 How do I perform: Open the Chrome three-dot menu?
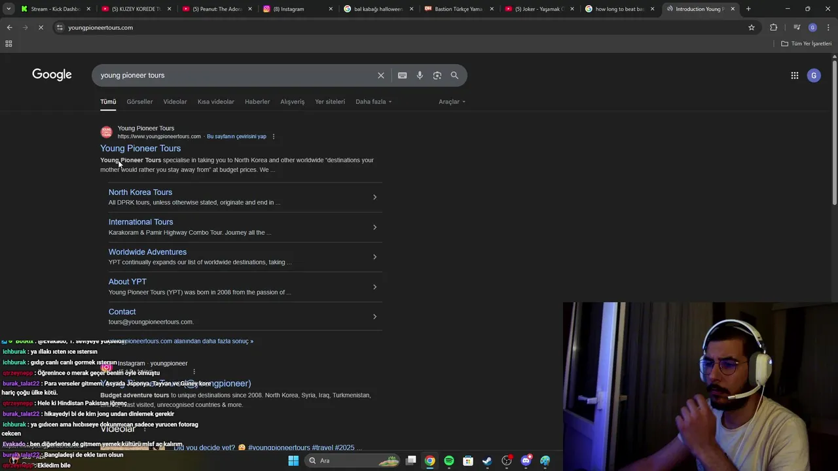coord(829,27)
